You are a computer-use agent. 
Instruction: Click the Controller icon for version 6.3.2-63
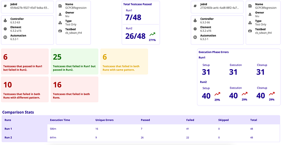[x=5, y=20]
